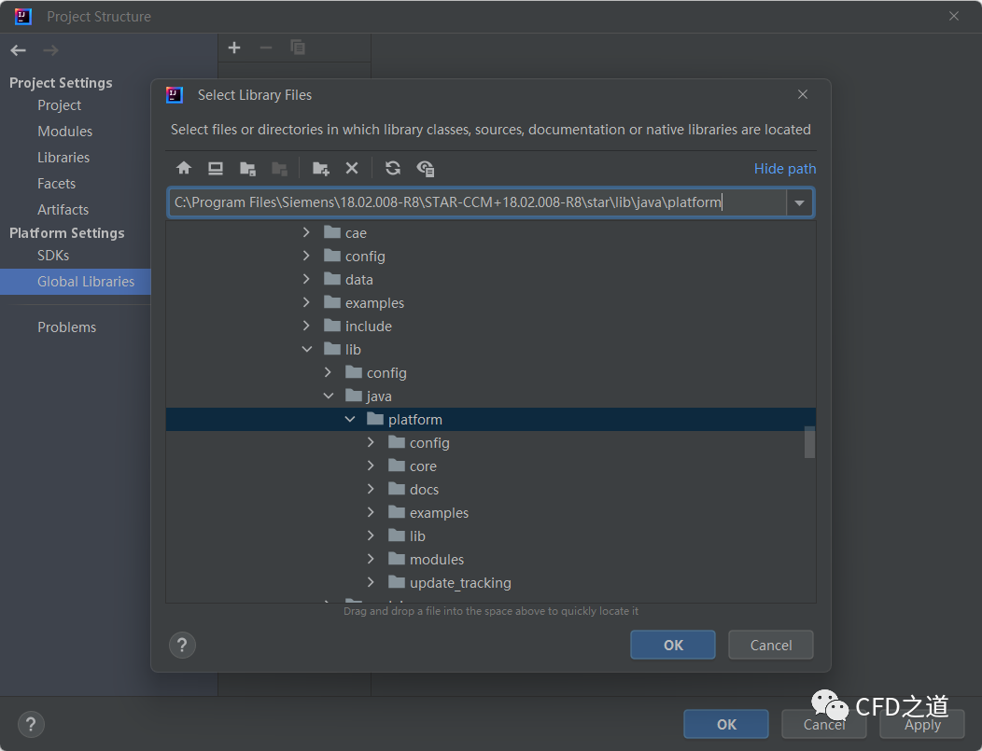Expand the examples folder under platform
Image resolution: width=982 pixels, height=751 pixels.
coord(372,513)
